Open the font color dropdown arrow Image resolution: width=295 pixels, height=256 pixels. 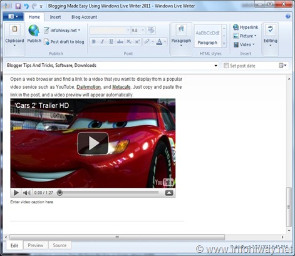(x=165, y=41)
